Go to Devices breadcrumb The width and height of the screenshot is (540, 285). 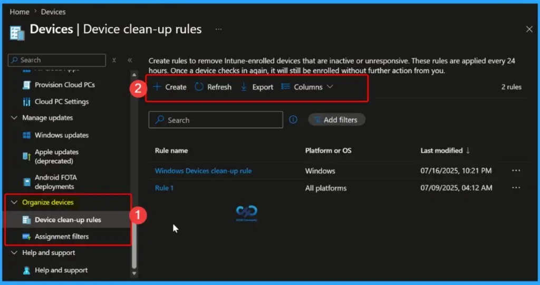53,12
